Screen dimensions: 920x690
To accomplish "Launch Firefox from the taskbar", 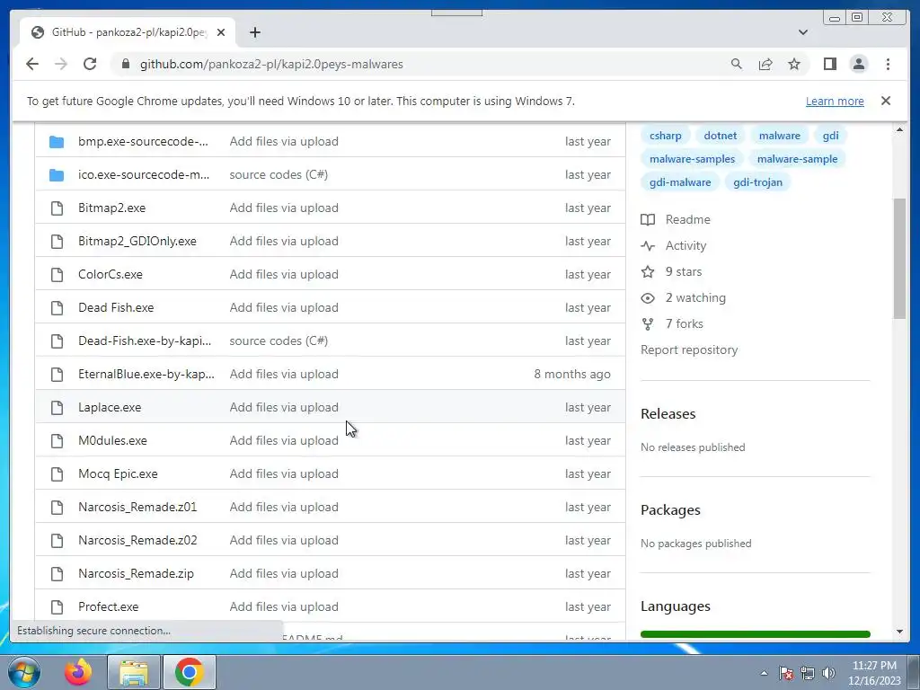I will point(78,672).
